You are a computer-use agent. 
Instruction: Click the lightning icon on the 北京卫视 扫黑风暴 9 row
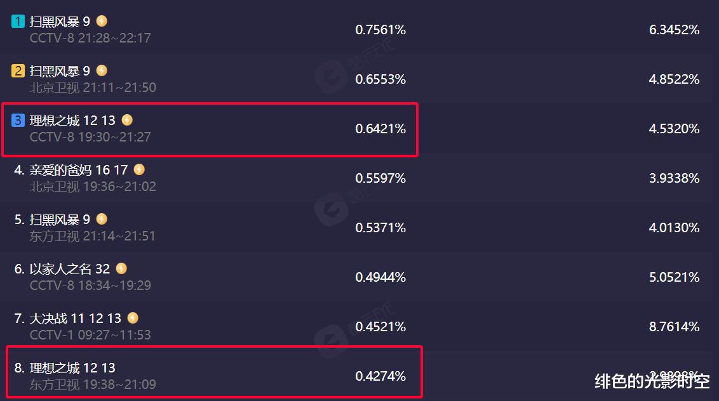click(x=102, y=70)
